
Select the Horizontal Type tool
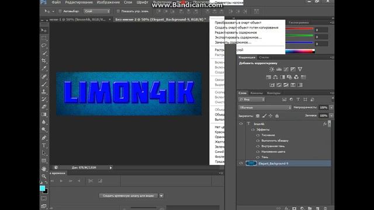[x=44, y=145]
